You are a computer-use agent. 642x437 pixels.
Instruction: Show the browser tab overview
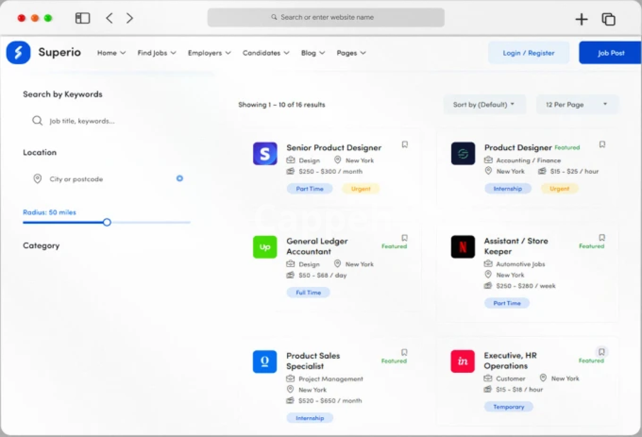609,19
